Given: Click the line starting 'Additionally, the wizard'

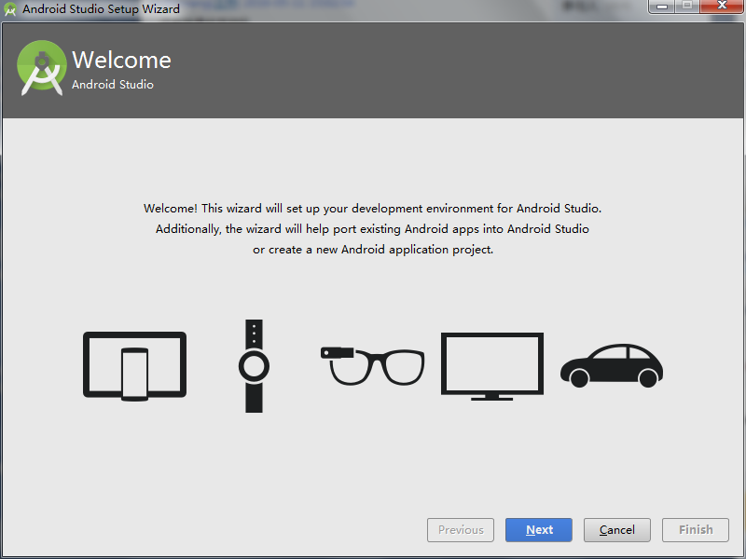Looking at the screenshot, I should pyautogui.click(x=372, y=228).
